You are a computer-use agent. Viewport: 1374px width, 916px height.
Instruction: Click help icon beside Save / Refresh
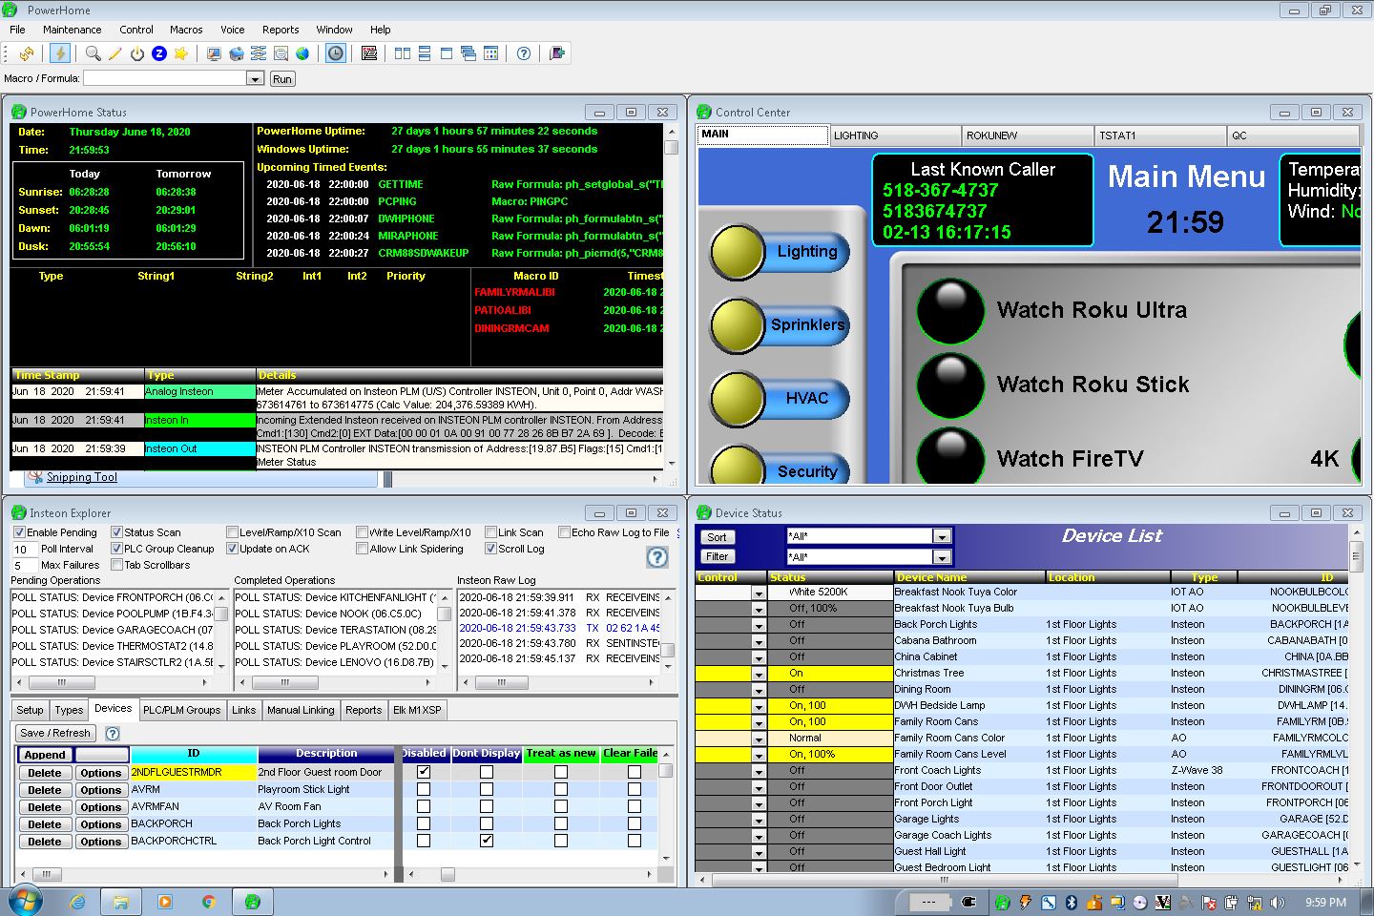[113, 734]
